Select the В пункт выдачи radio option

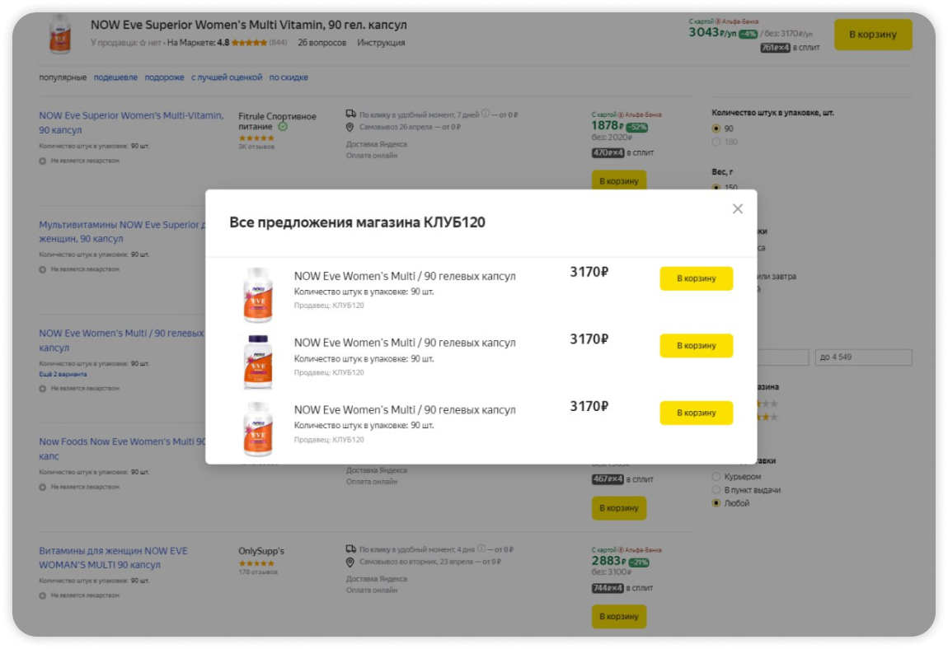(716, 490)
